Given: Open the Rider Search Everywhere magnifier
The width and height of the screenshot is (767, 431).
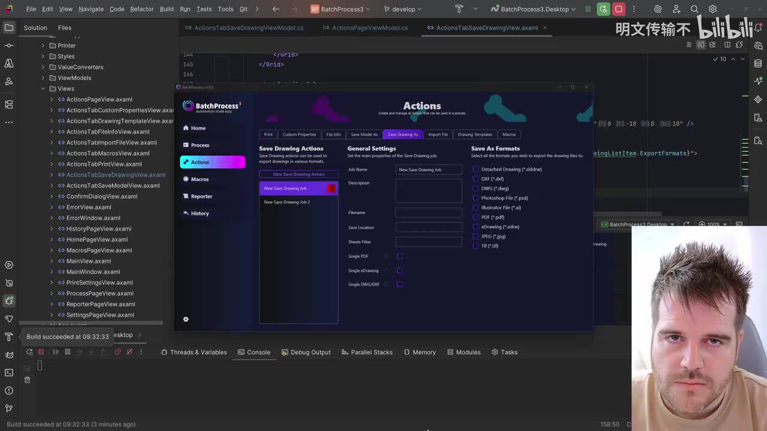Looking at the screenshot, I should click(x=694, y=9).
